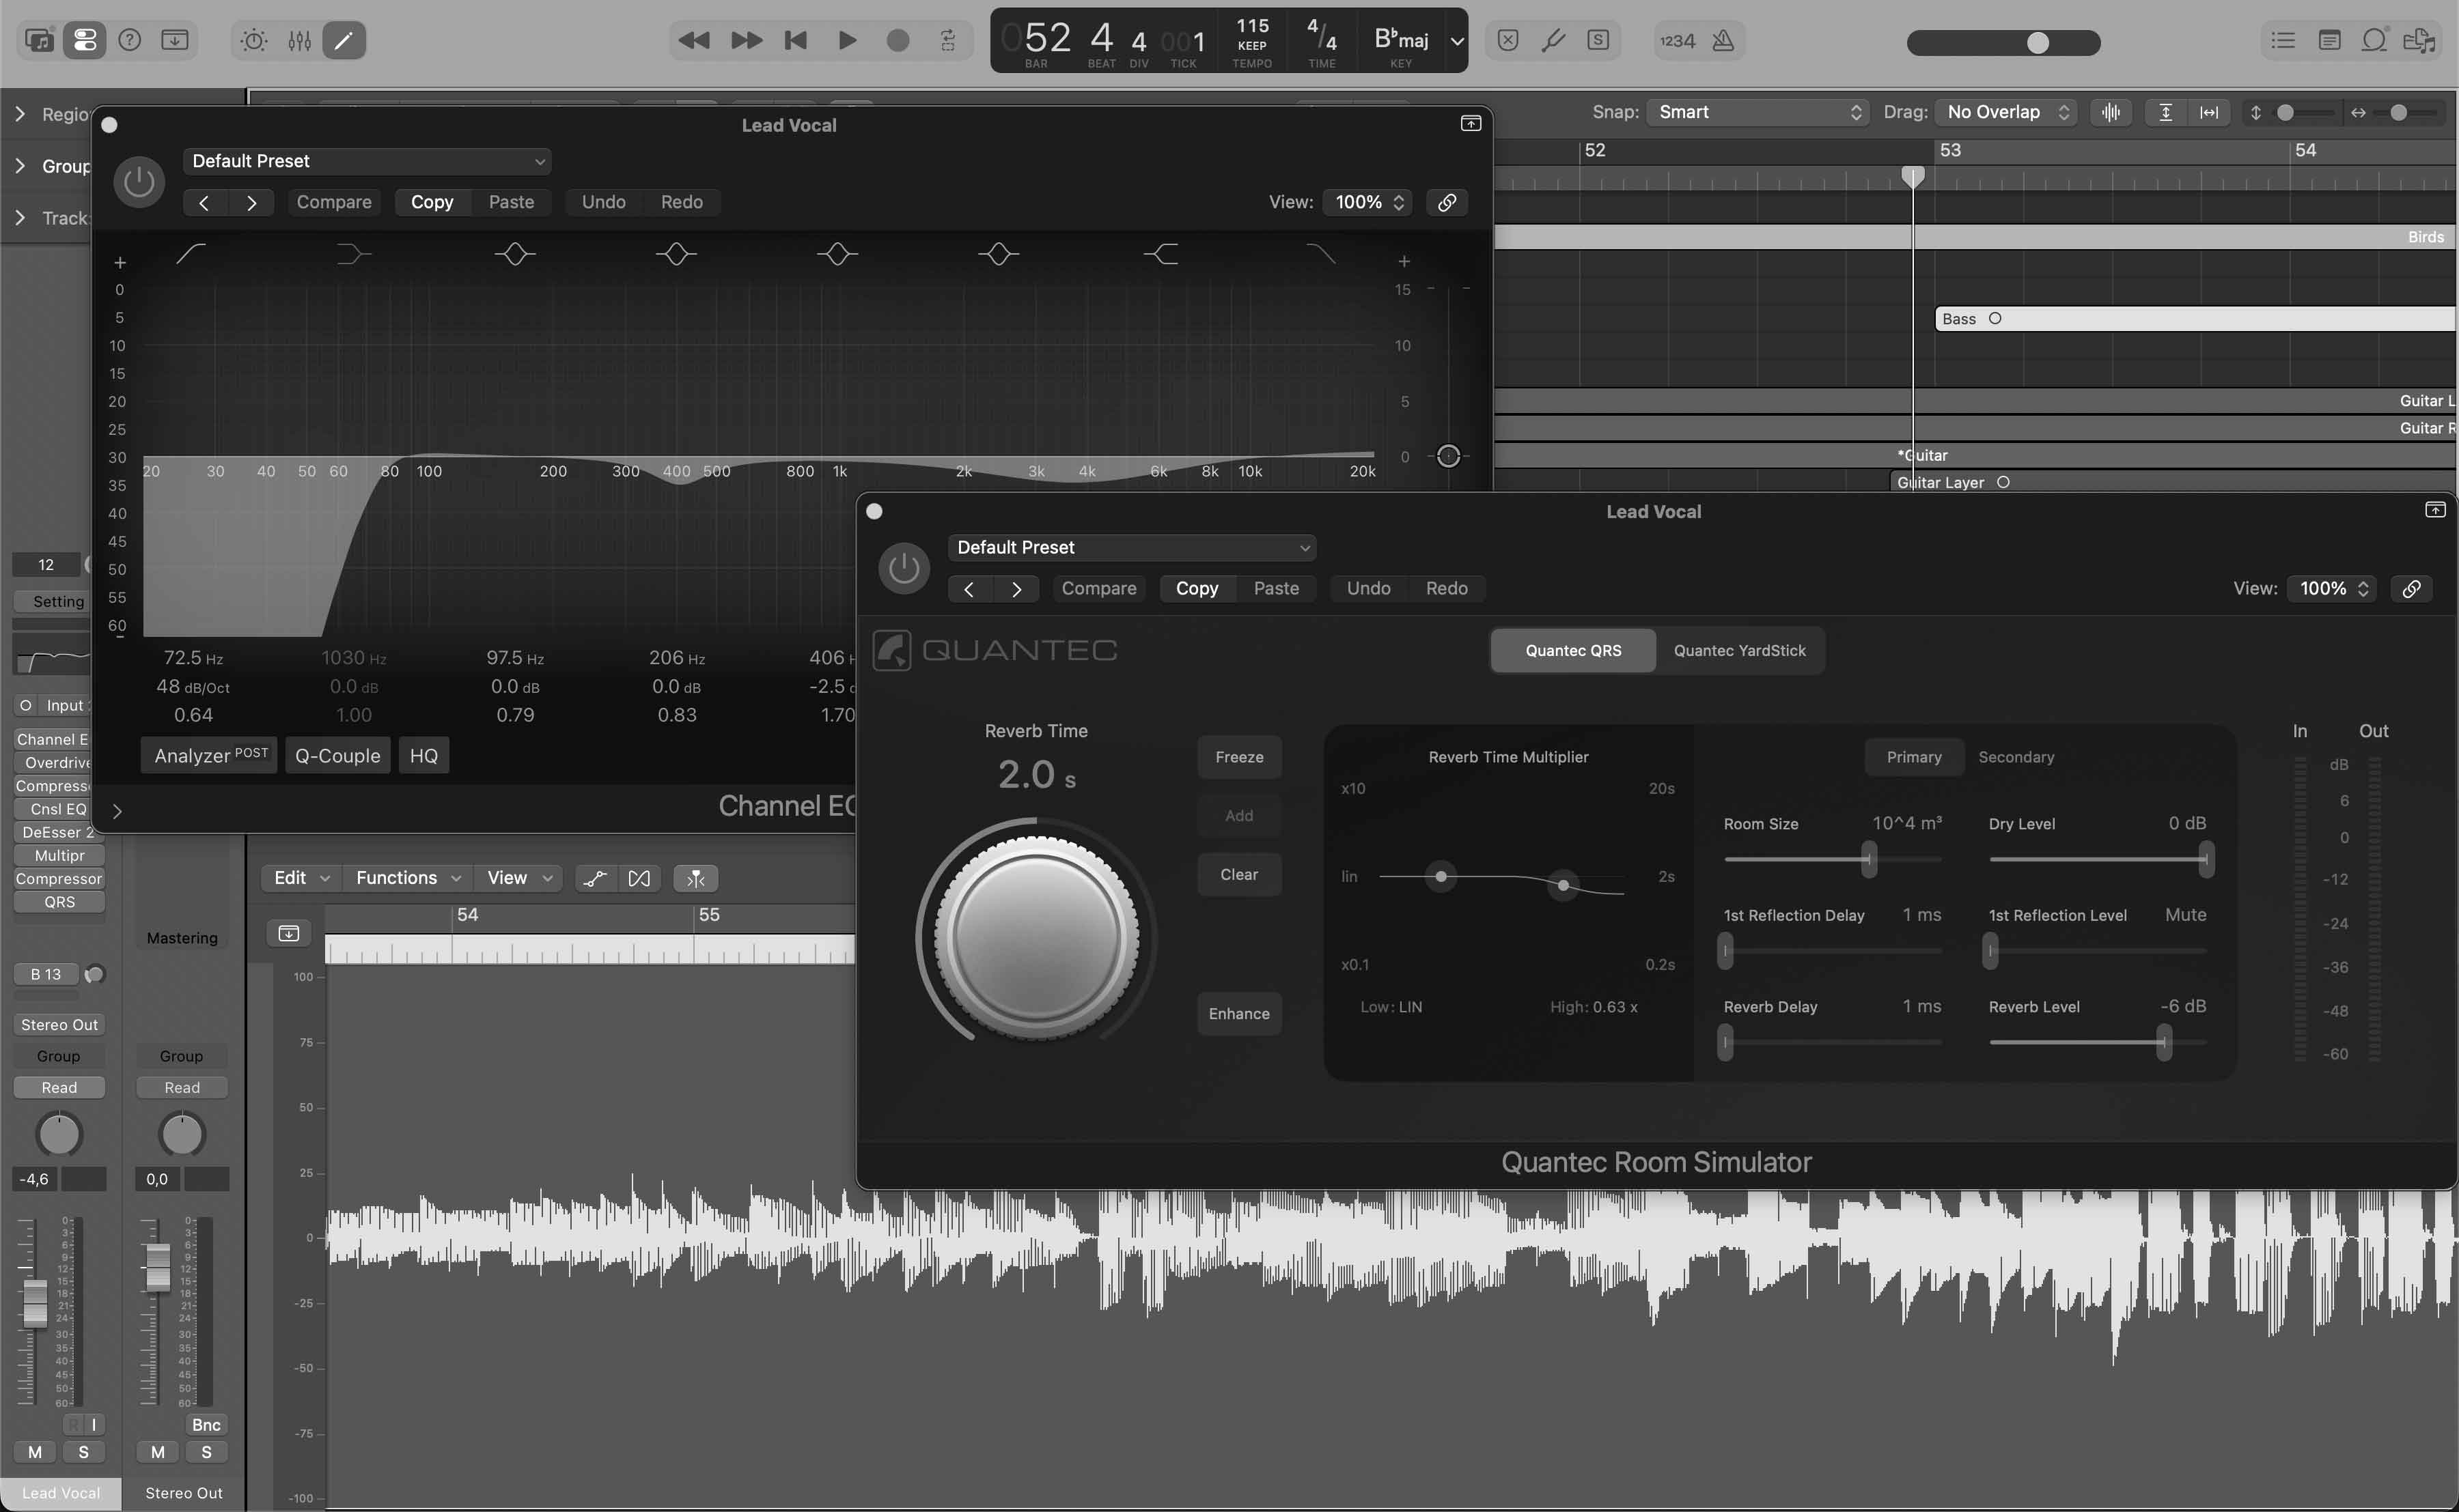Click the Metronome icon
Screen dimensions: 2459x1512
[x=1723, y=40]
